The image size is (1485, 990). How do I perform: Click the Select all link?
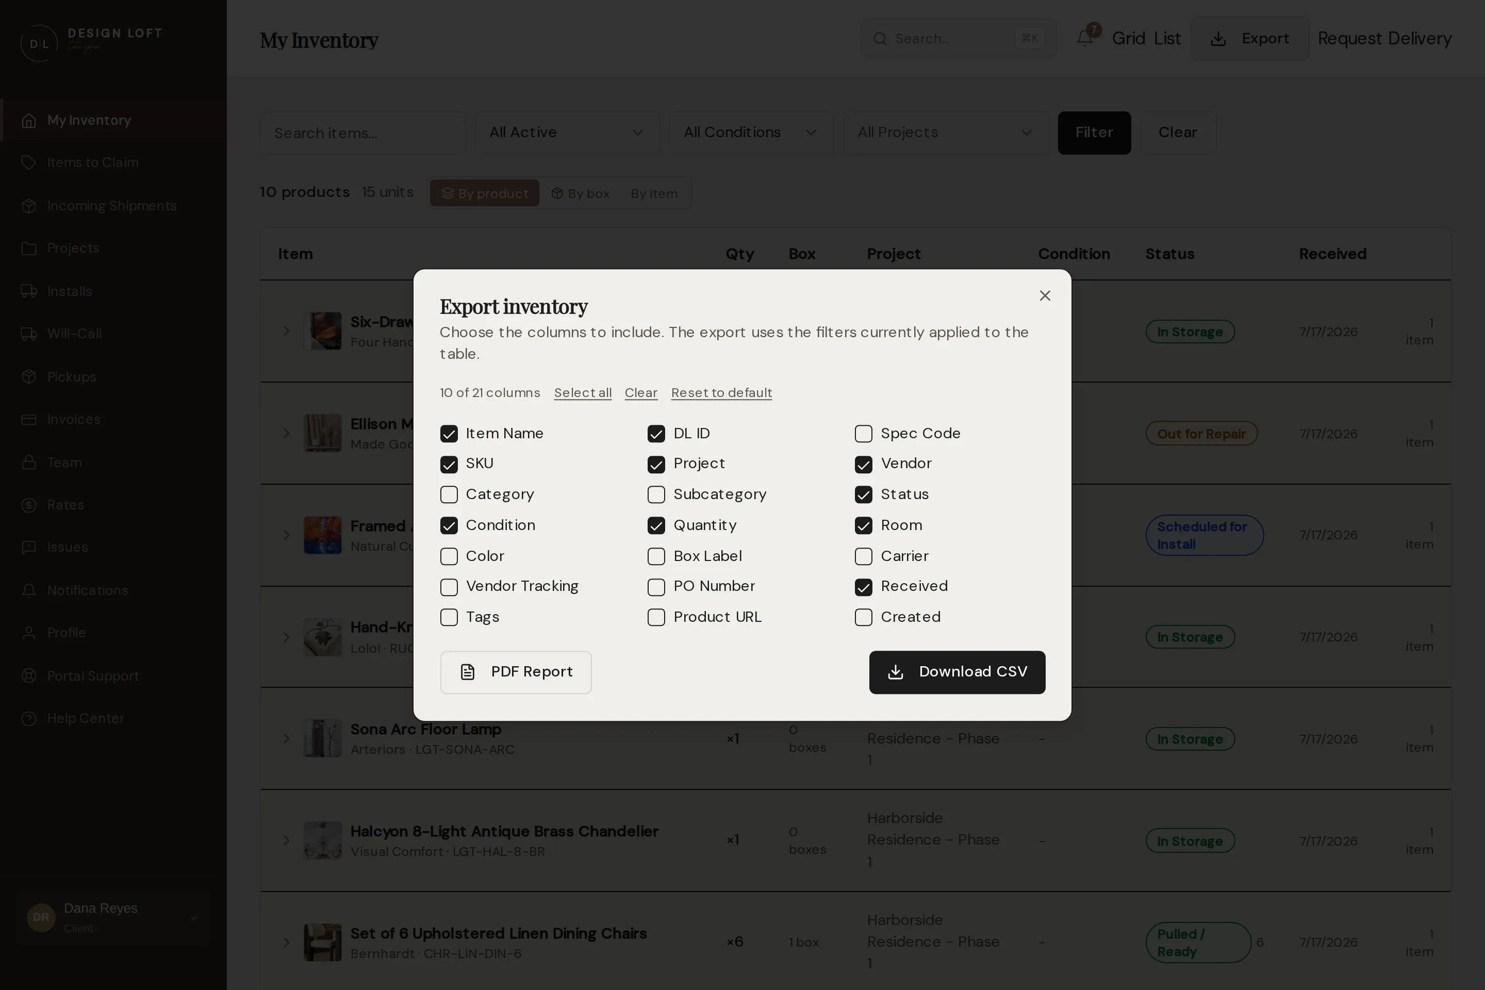pos(583,393)
